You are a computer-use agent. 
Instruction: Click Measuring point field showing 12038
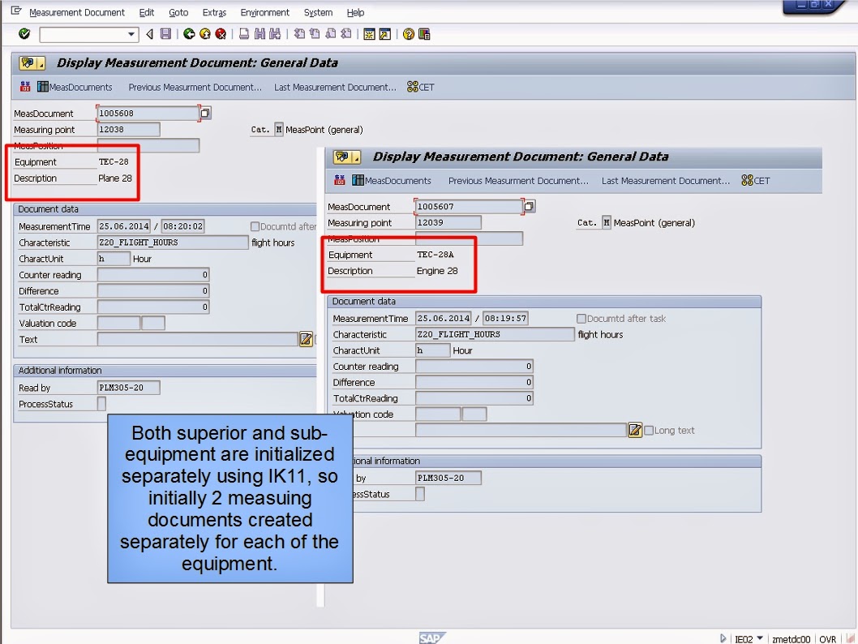(129, 130)
